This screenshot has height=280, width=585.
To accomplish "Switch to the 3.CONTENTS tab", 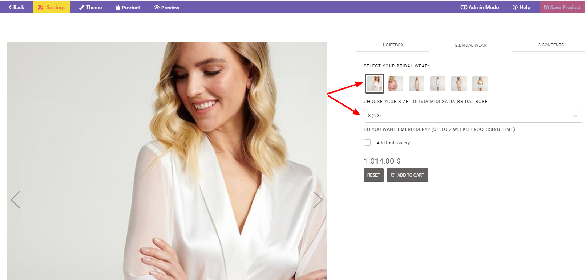I will click(x=551, y=45).
